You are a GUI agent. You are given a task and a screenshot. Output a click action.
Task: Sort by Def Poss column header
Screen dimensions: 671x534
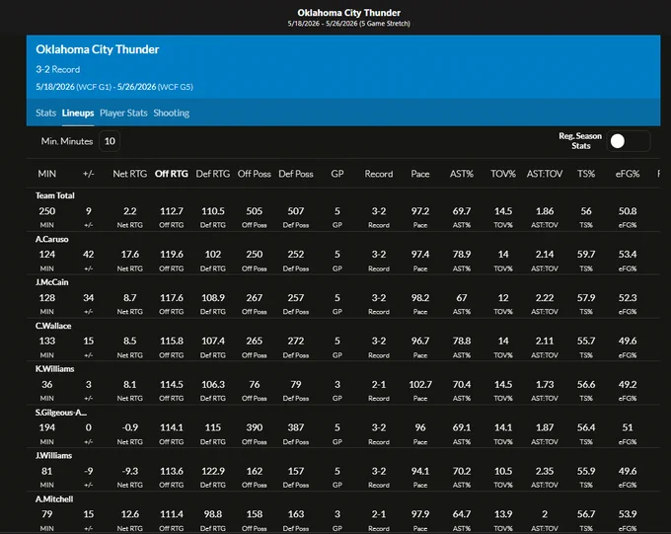tap(296, 174)
